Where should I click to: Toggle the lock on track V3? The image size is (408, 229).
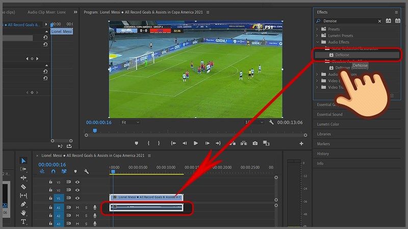coord(50,182)
